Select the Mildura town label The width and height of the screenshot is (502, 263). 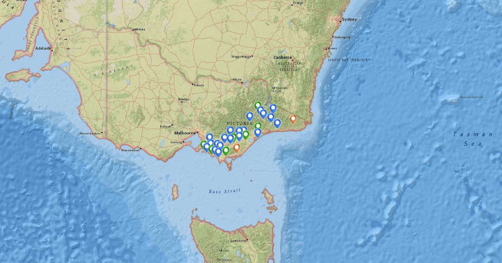coord(139,30)
